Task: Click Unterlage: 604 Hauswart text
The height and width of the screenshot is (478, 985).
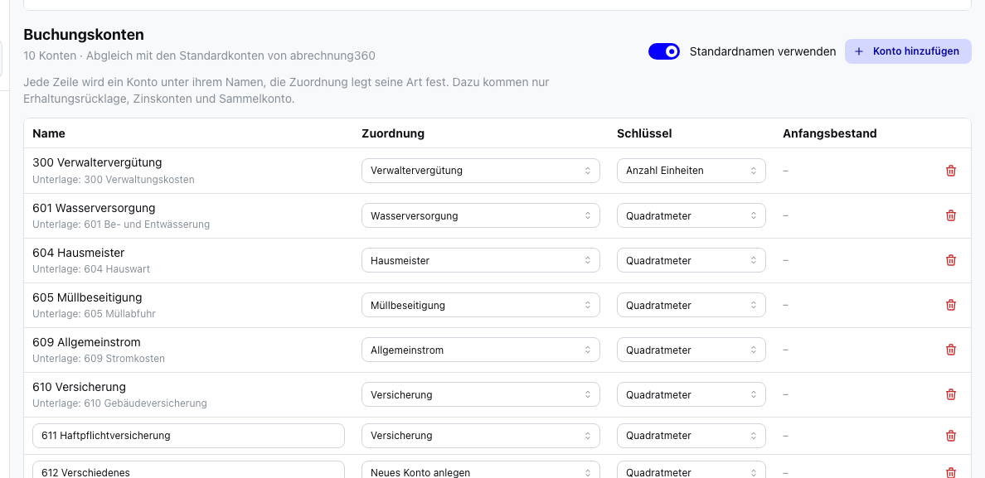Action: (91, 269)
